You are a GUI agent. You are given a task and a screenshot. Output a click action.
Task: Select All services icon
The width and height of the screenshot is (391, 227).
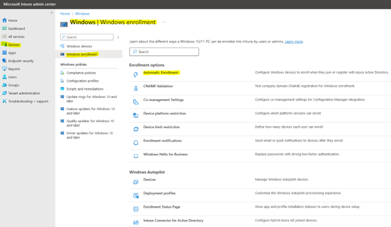coord(4,36)
